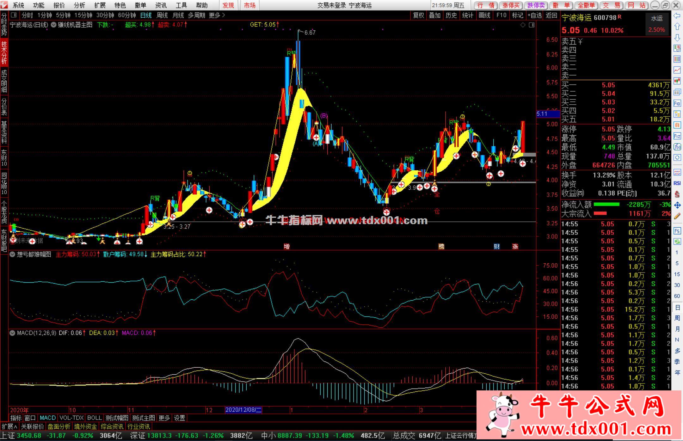Switch to the BOLL indicator tab
Image resolution: width=683 pixels, height=441 pixels.
pyautogui.click(x=94, y=418)
